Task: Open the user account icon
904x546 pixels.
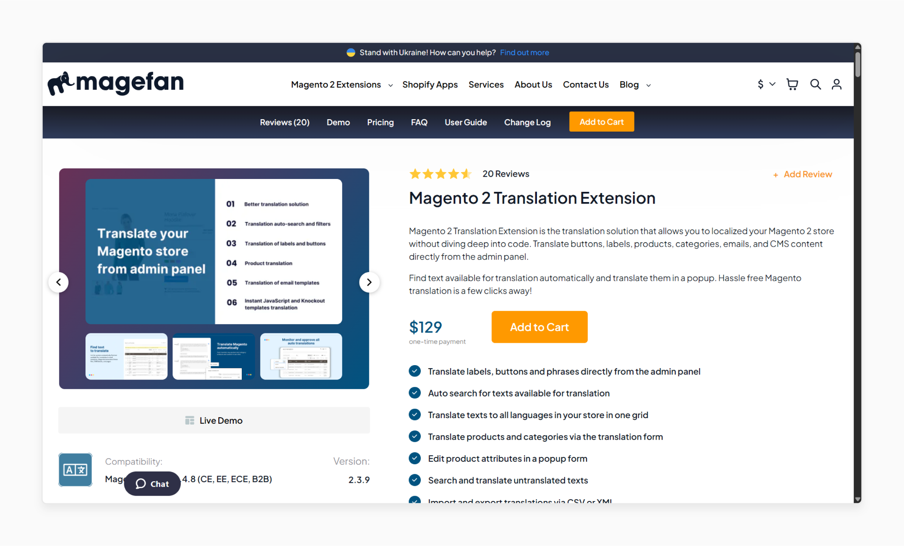Action: click(837, 84)
